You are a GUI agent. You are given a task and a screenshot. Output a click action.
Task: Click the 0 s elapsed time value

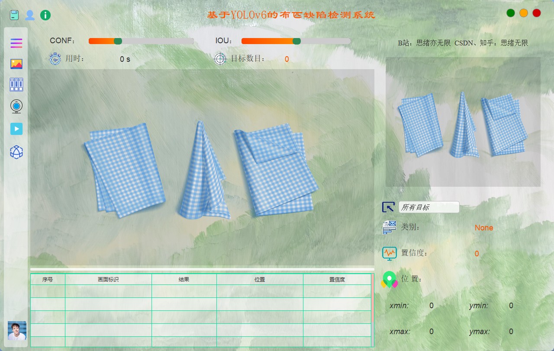click(x=125, y=59)
